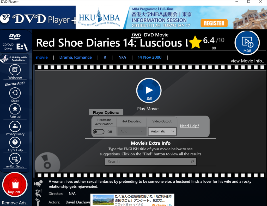267x206 pixels.
Task: Click the re-Run Setup icon
Action: point(15,159)
